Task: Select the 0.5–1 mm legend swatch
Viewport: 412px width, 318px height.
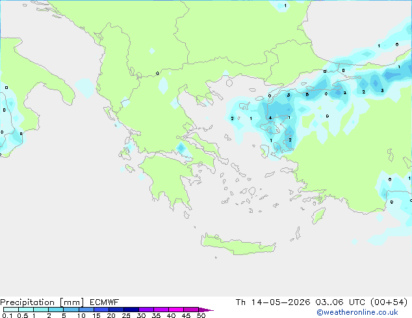Action: (26, 310)
